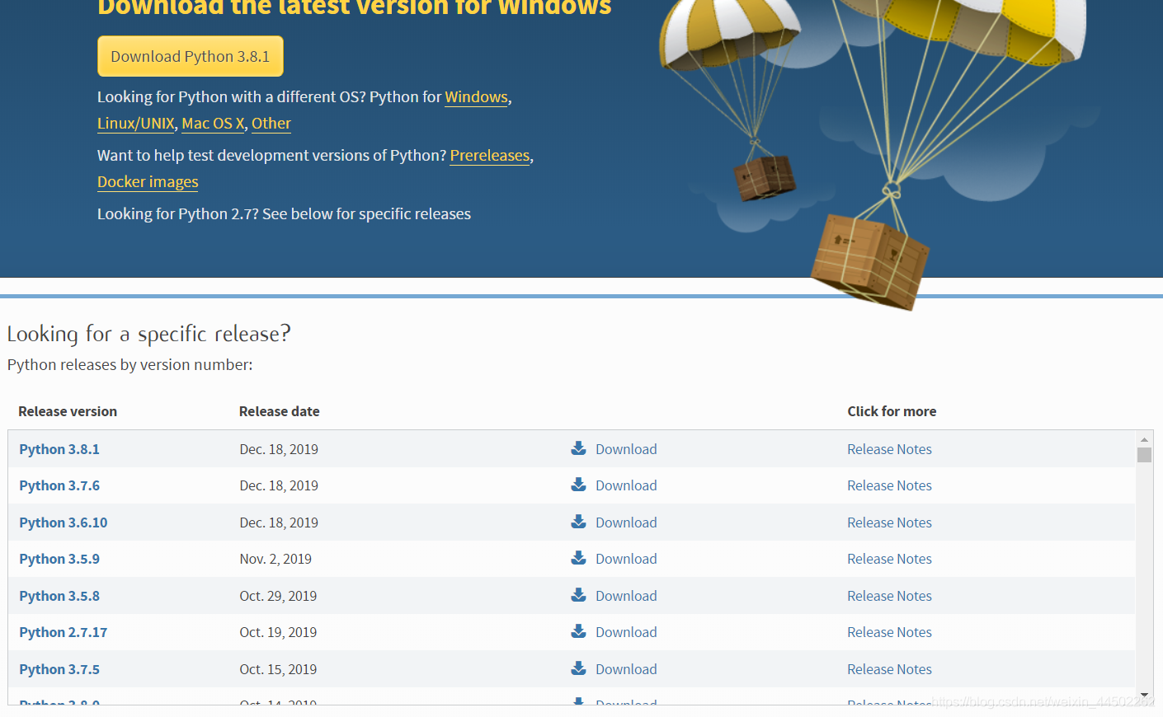Click download icon for Python 2.7.17

pos(579,631)
